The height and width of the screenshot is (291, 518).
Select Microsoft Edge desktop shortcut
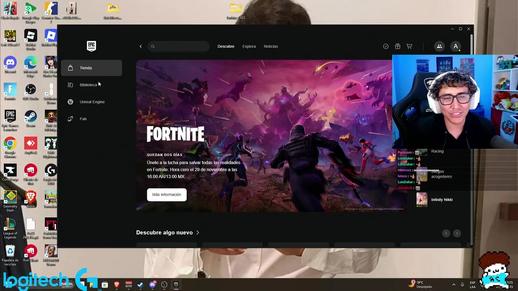[31, 67]
